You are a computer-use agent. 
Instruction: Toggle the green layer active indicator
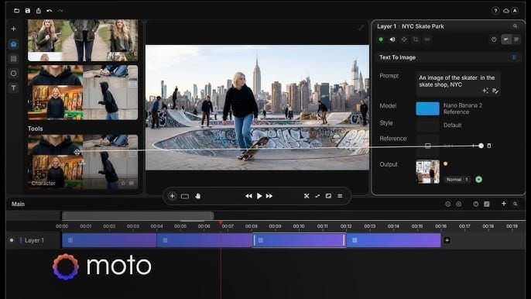[381, 40]
